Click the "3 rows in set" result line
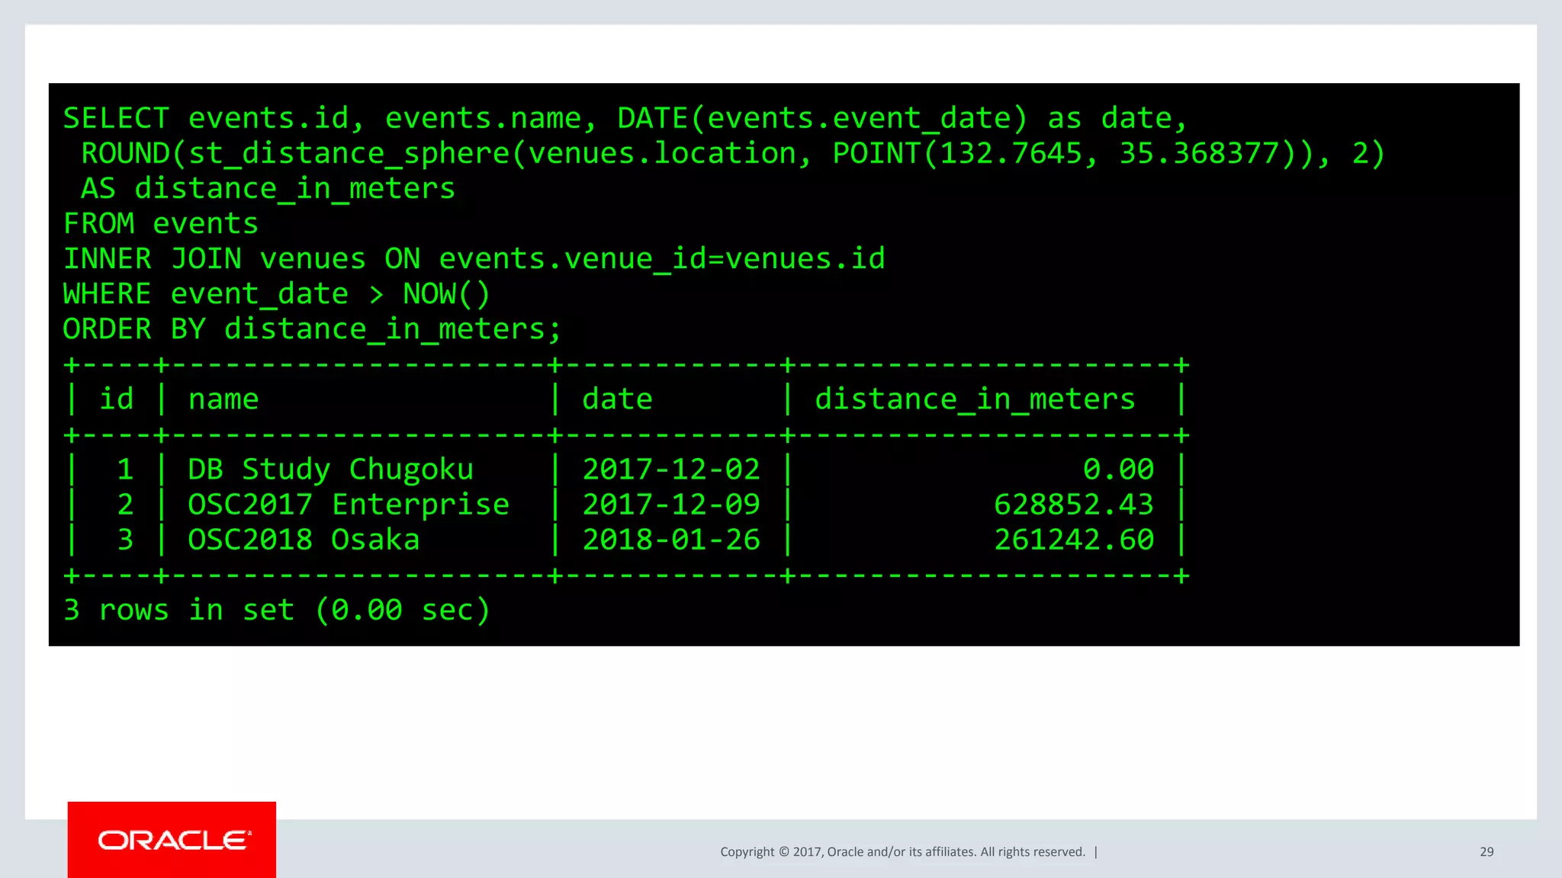Screen dimensions: 1562x878 (x=276, y=610)
